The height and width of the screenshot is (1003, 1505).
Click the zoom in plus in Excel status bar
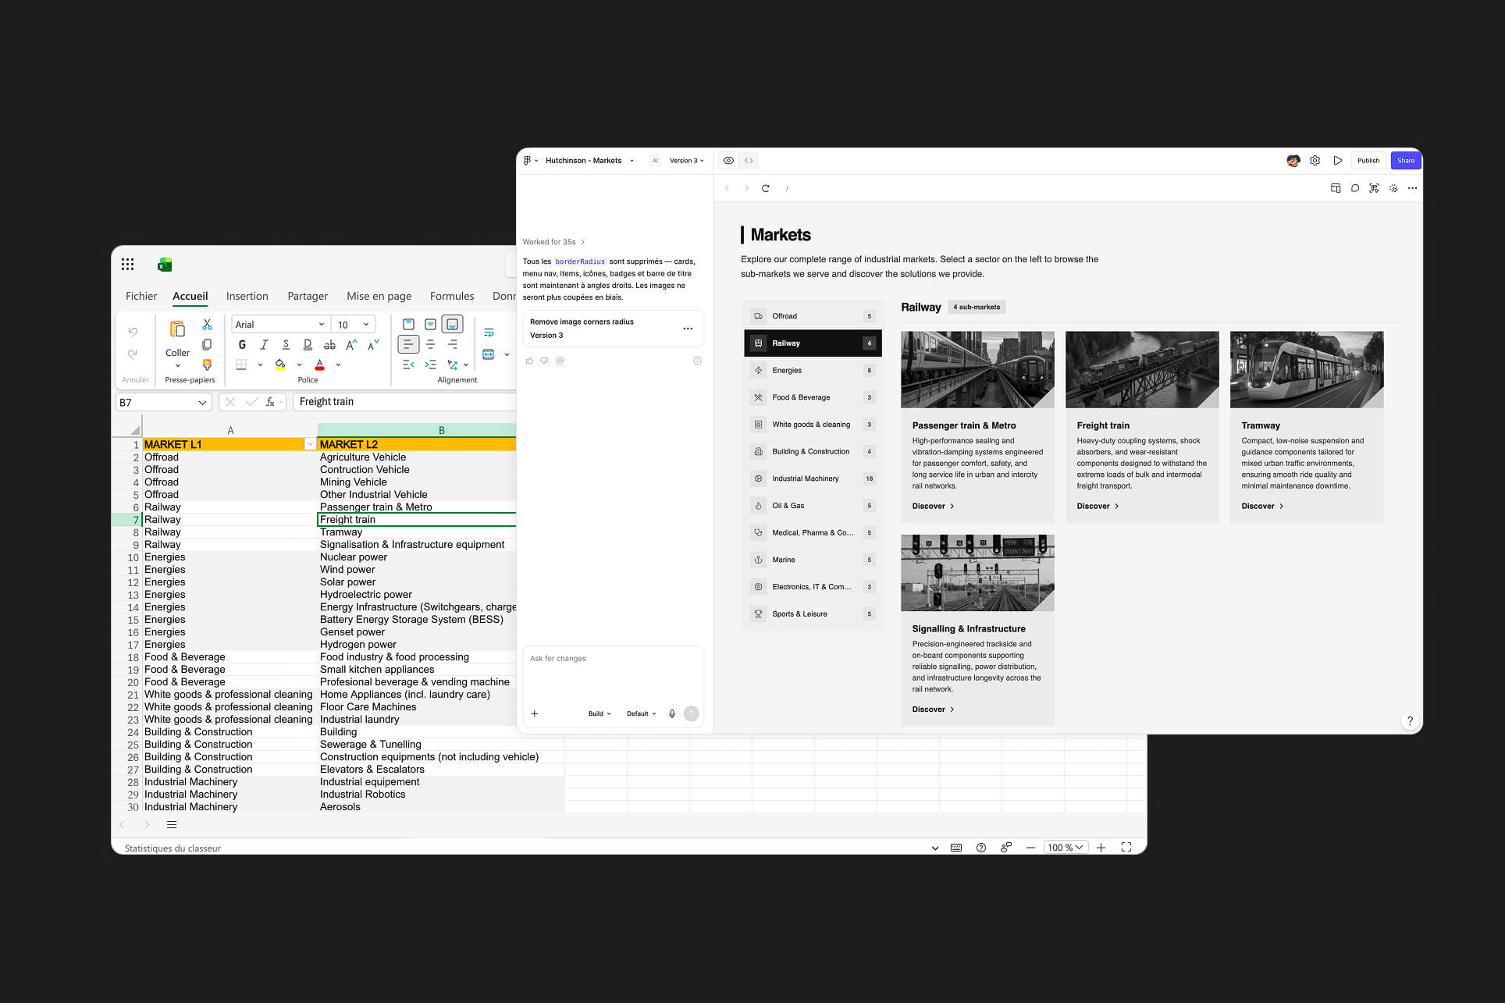coord(1101,848)
